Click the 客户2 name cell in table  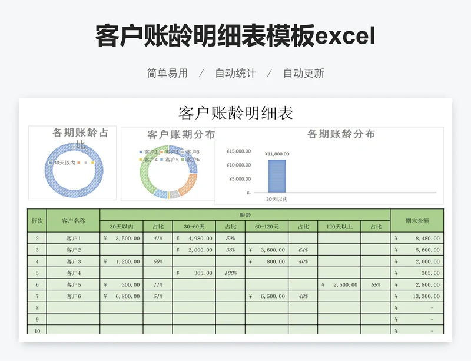[73, 250]
